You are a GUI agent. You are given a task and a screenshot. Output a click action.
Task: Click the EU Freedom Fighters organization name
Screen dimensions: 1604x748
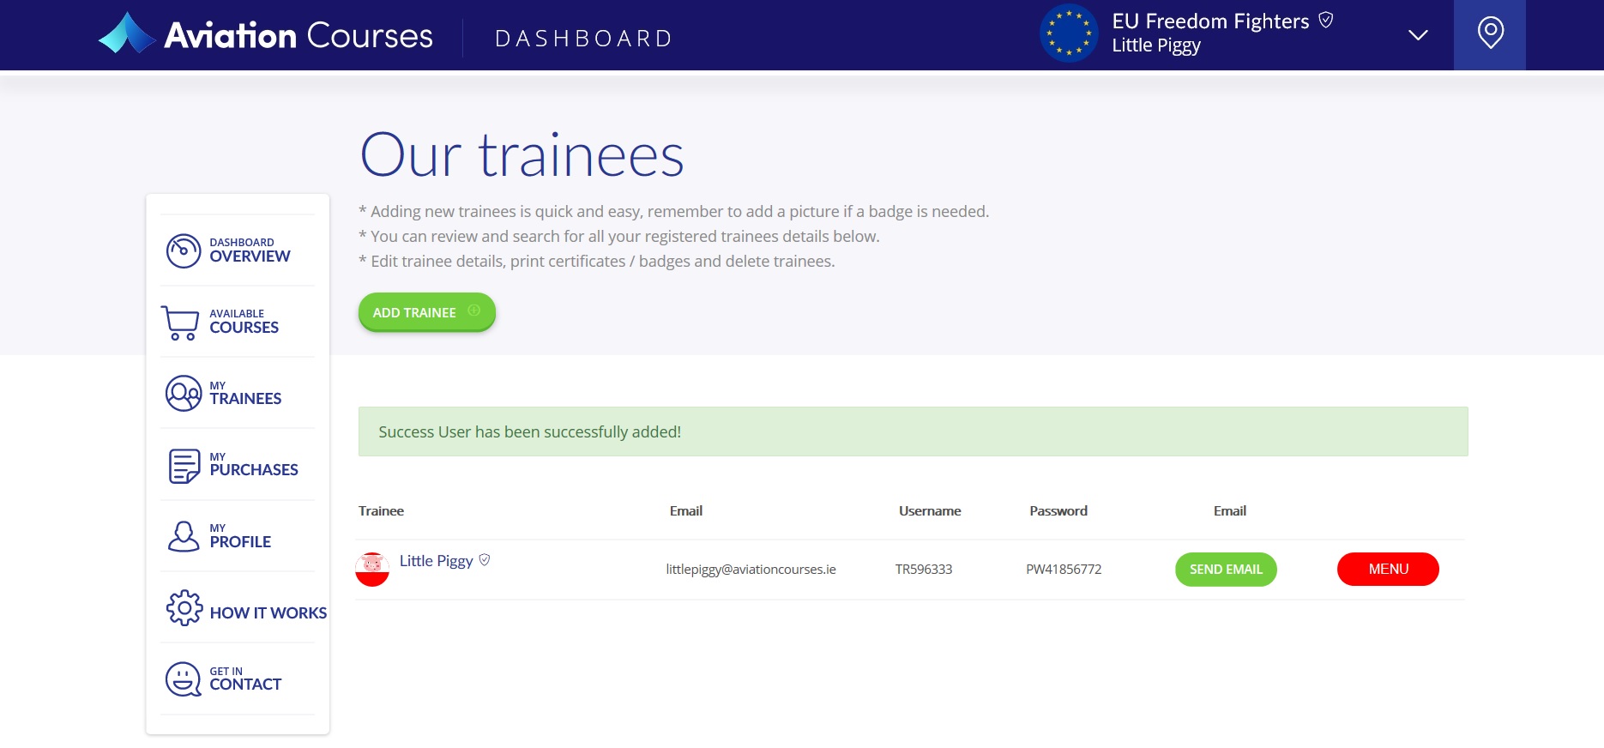click(1209, 21)
